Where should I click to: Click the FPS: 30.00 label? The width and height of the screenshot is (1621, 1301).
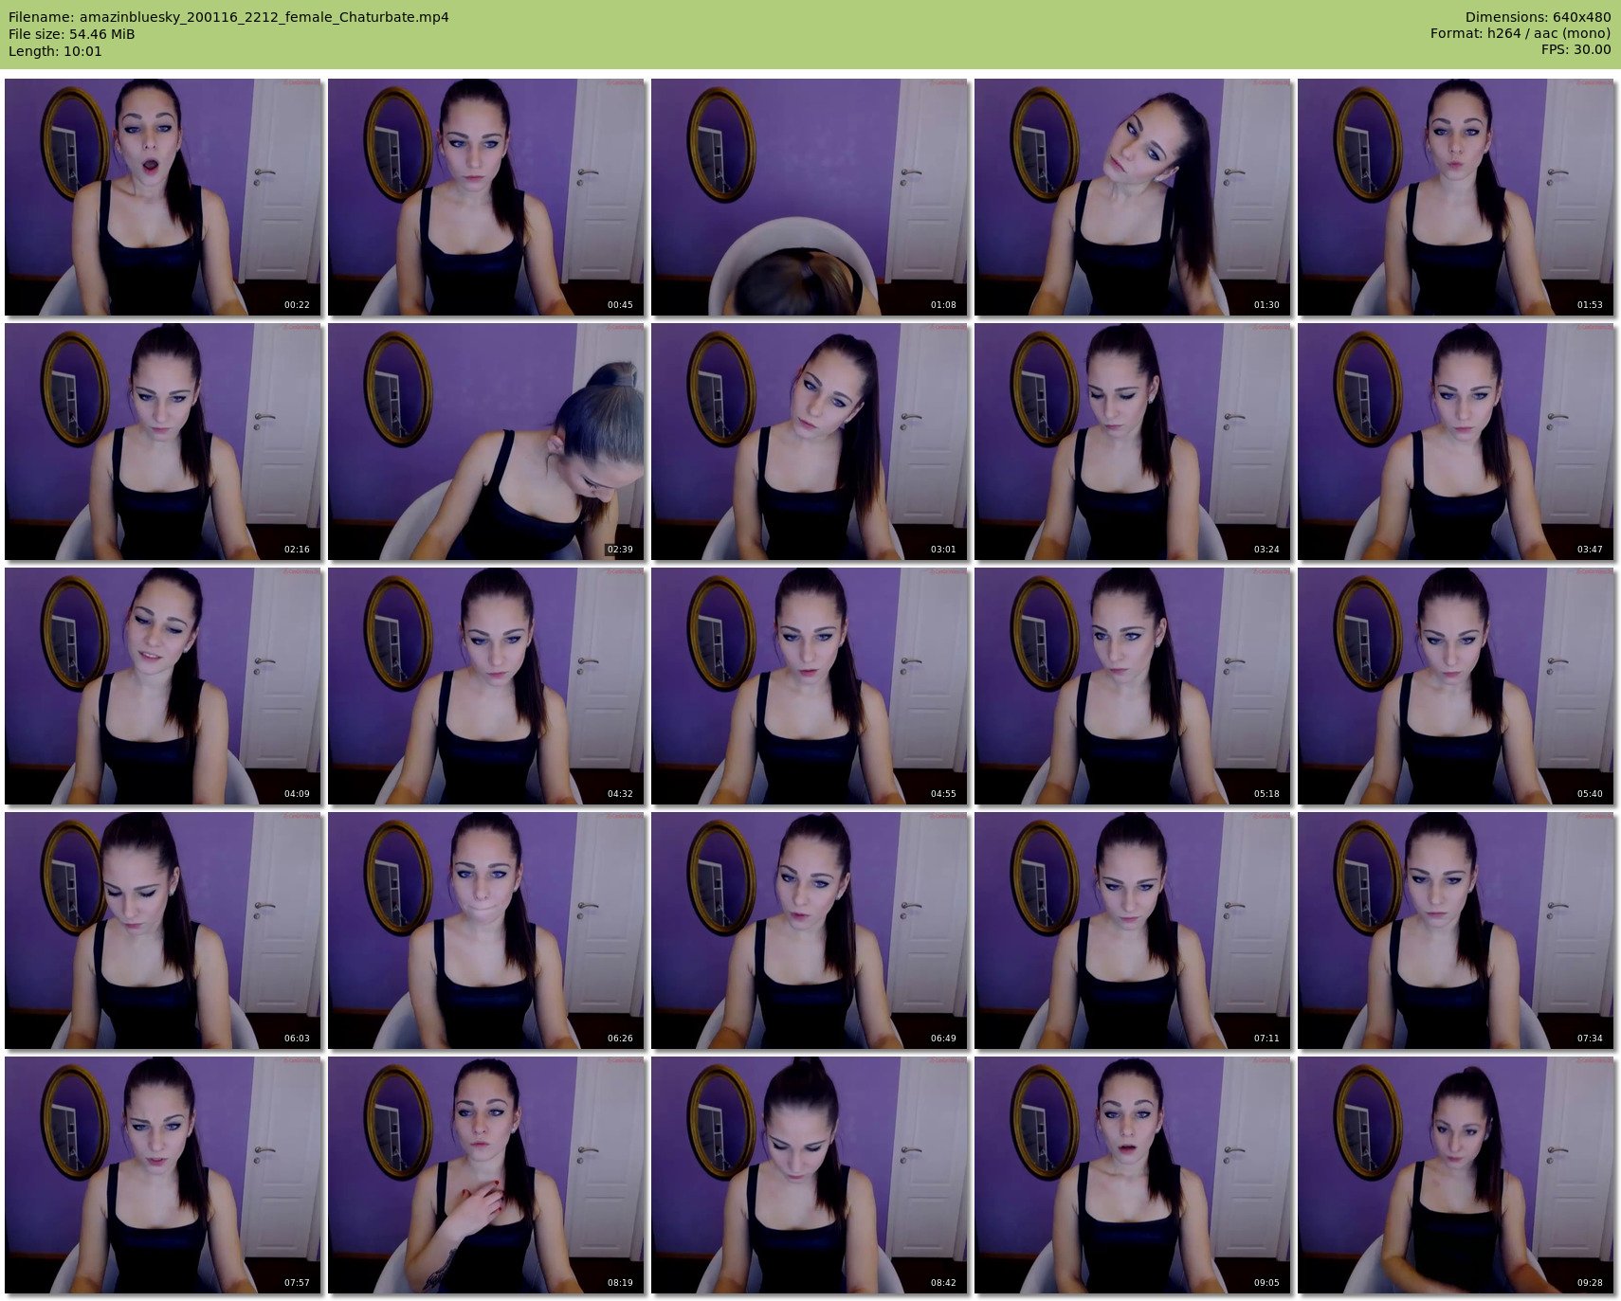1575,49
